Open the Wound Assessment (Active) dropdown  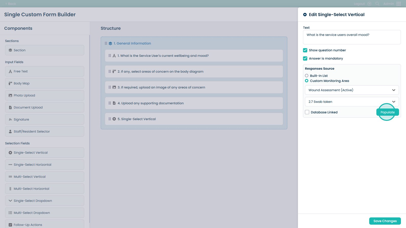point(352,90)
